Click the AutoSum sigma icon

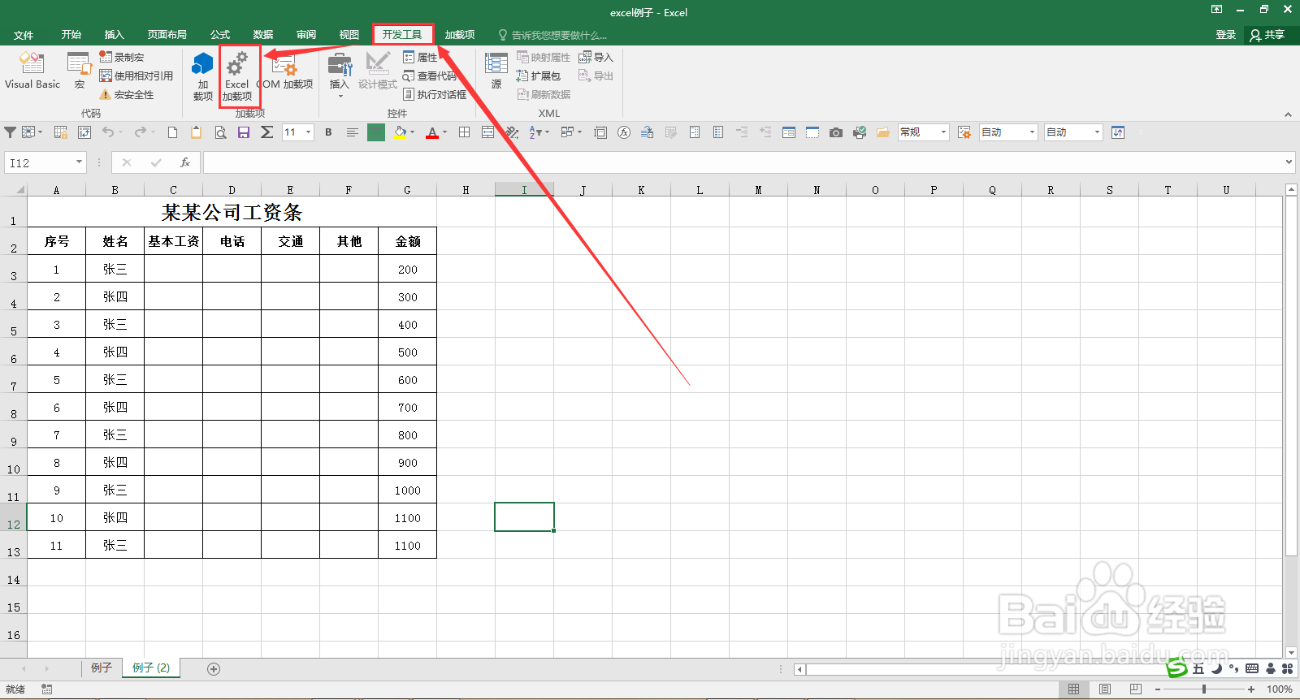point(266,132)
